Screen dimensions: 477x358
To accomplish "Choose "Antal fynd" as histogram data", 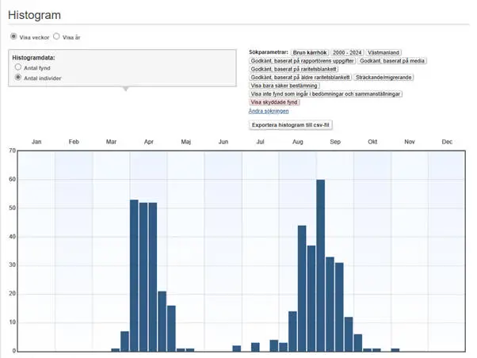I will pos(18,68).
